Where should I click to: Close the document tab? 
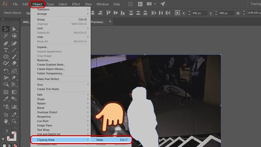(x=110, y=22)
